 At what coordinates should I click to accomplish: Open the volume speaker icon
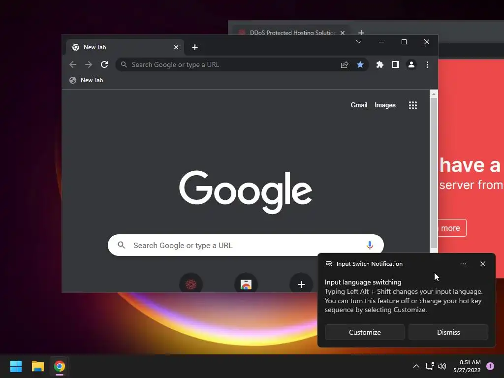(x=442, y=366)
